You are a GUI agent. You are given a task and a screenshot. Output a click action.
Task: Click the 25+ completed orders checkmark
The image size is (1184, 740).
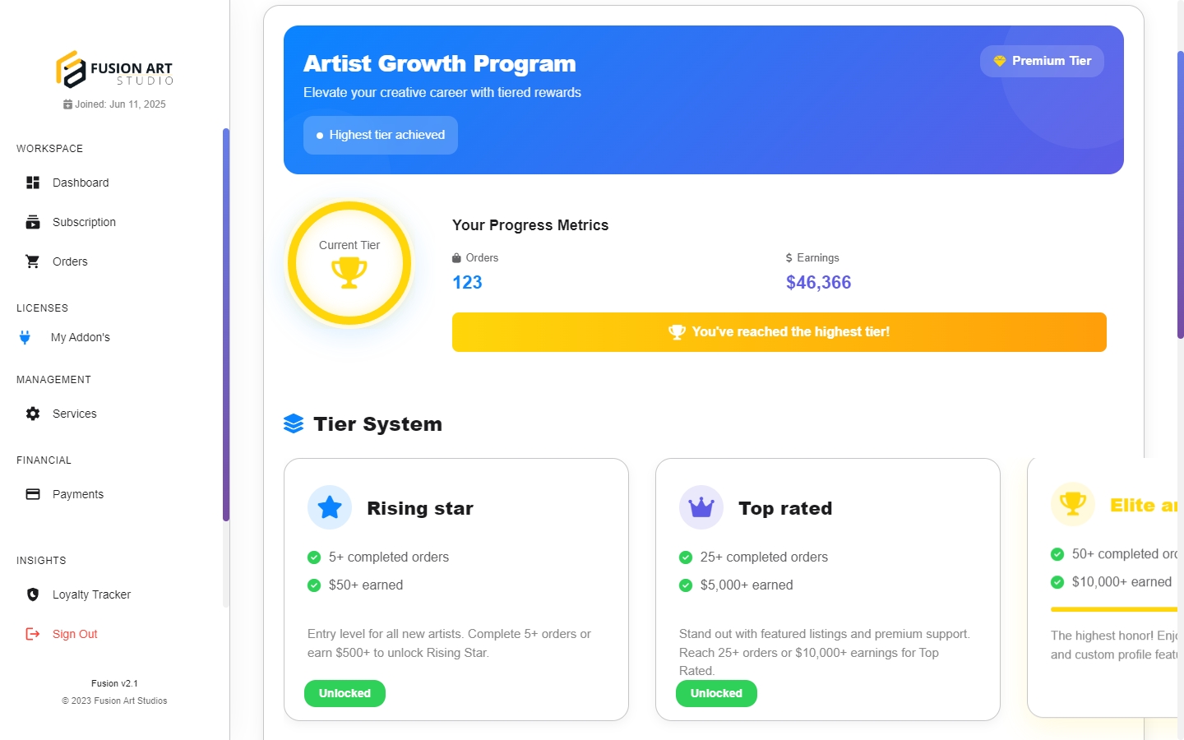[686, 557]
